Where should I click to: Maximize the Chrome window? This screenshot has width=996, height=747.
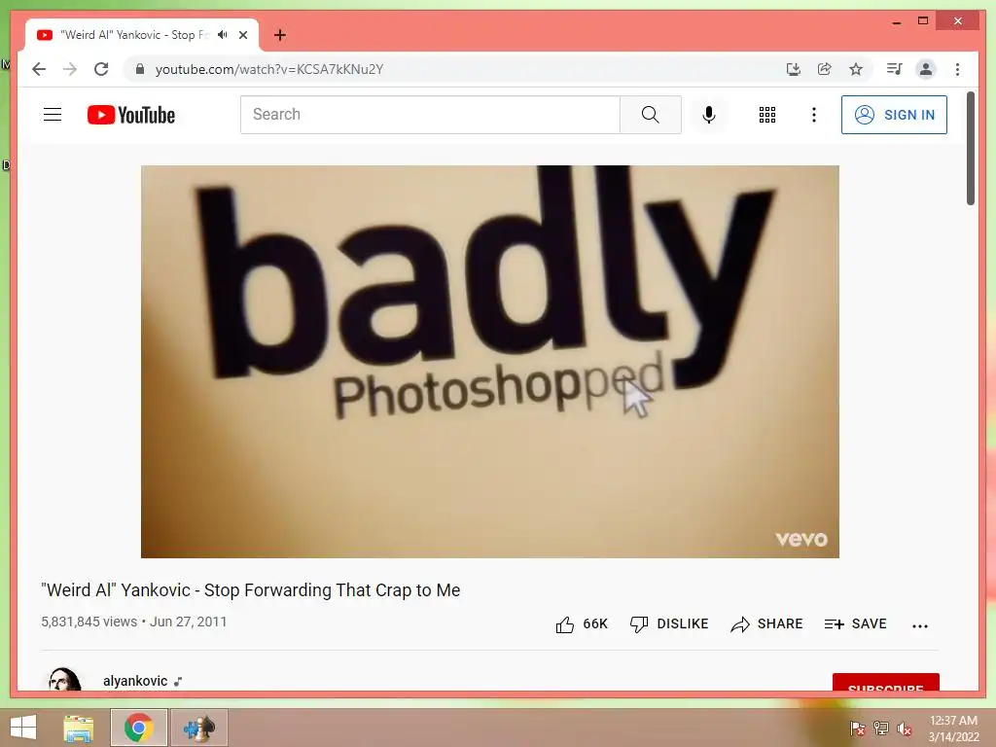(x=923, y=21)
